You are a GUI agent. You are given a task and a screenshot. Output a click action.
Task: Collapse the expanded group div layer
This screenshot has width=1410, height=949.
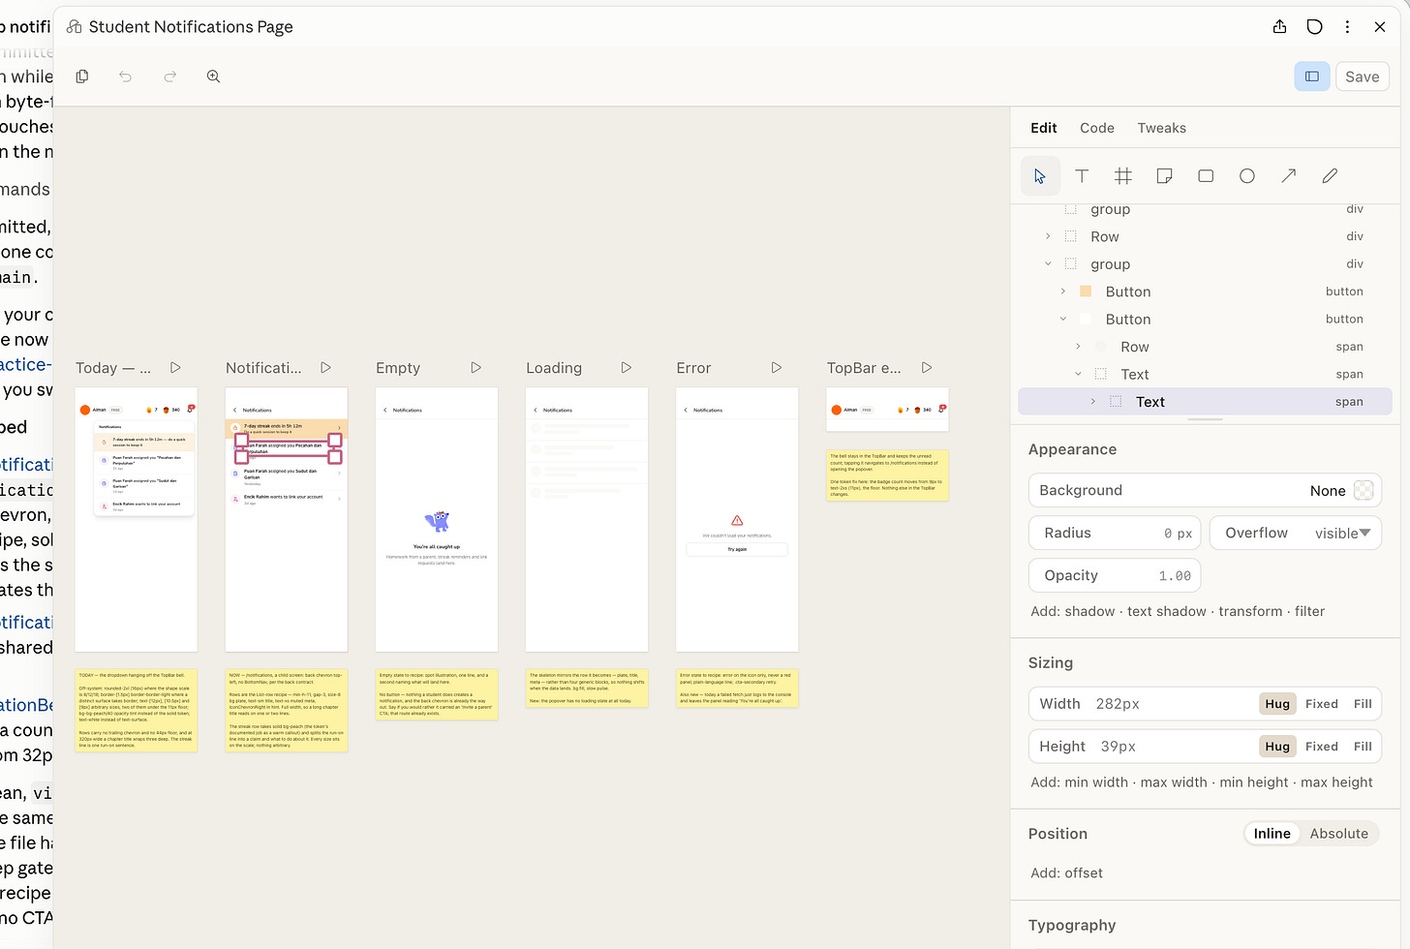(1048, 263)
